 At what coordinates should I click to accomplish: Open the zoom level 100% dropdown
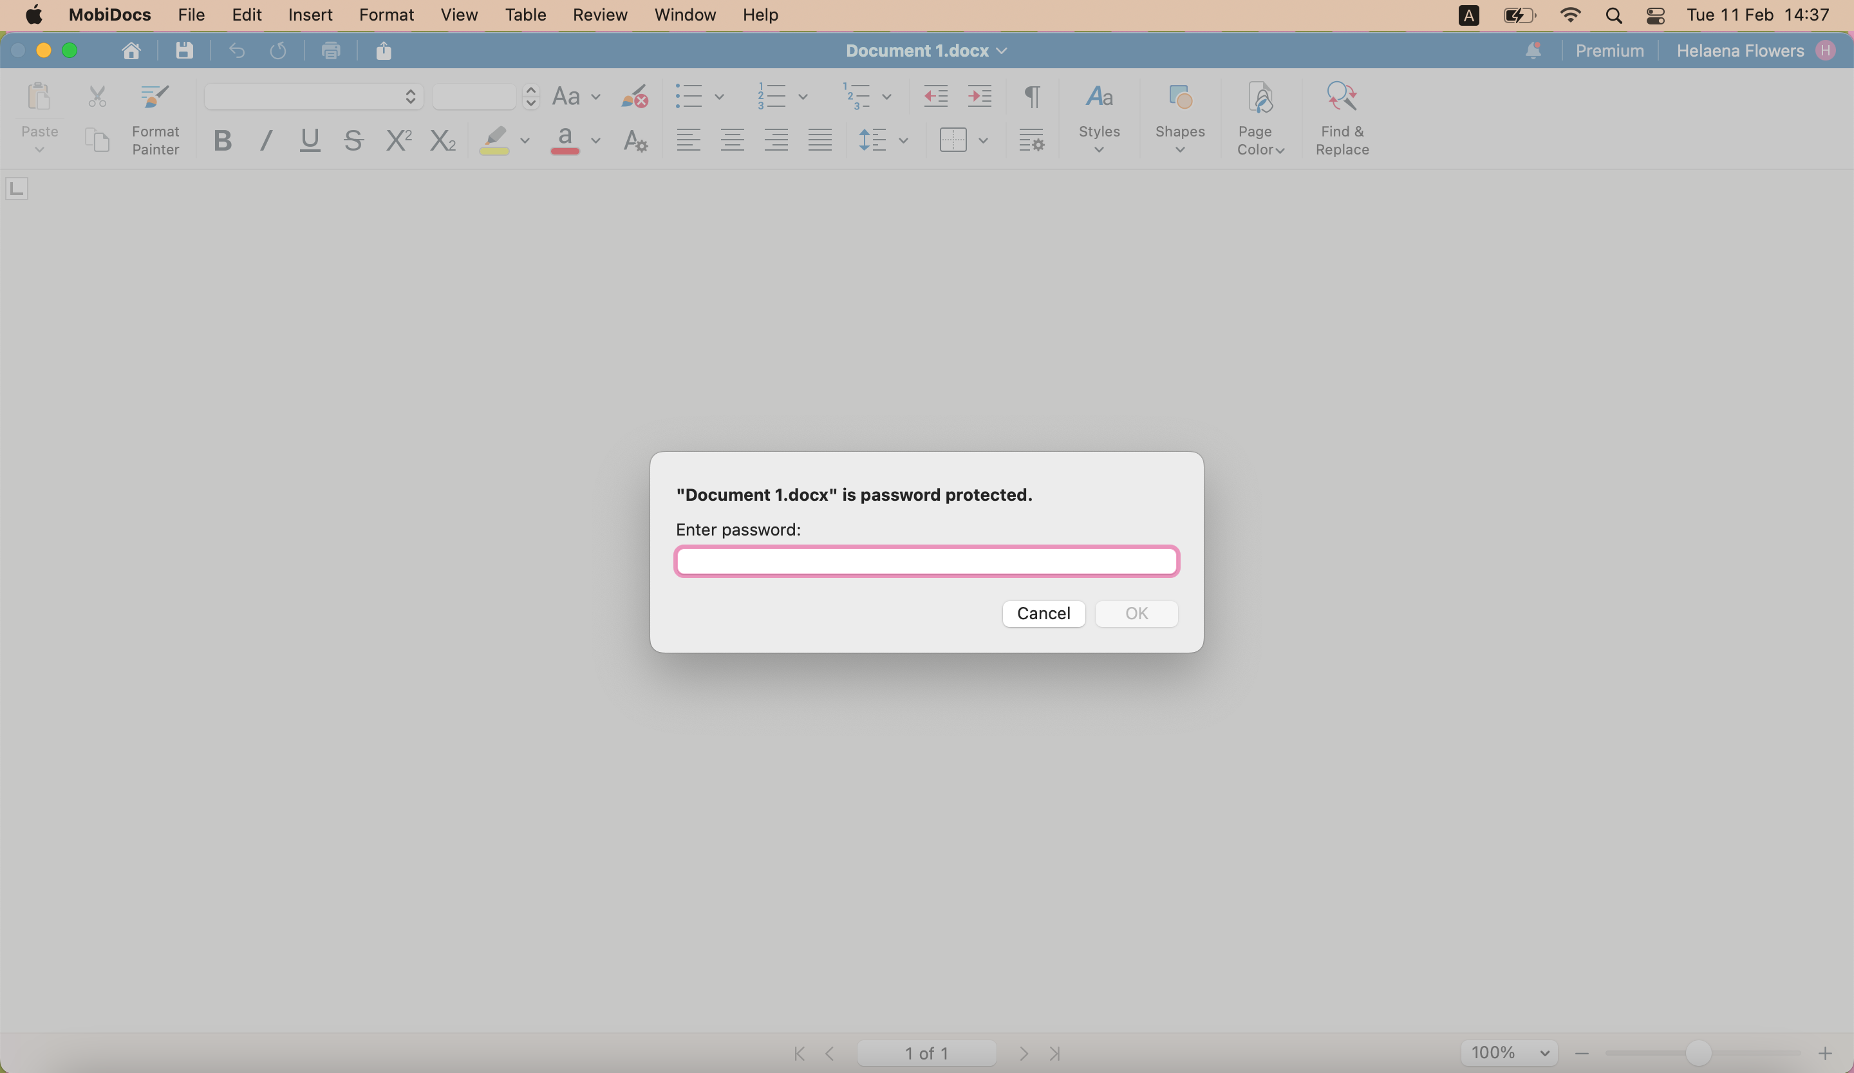[x=1510, y=1053]
